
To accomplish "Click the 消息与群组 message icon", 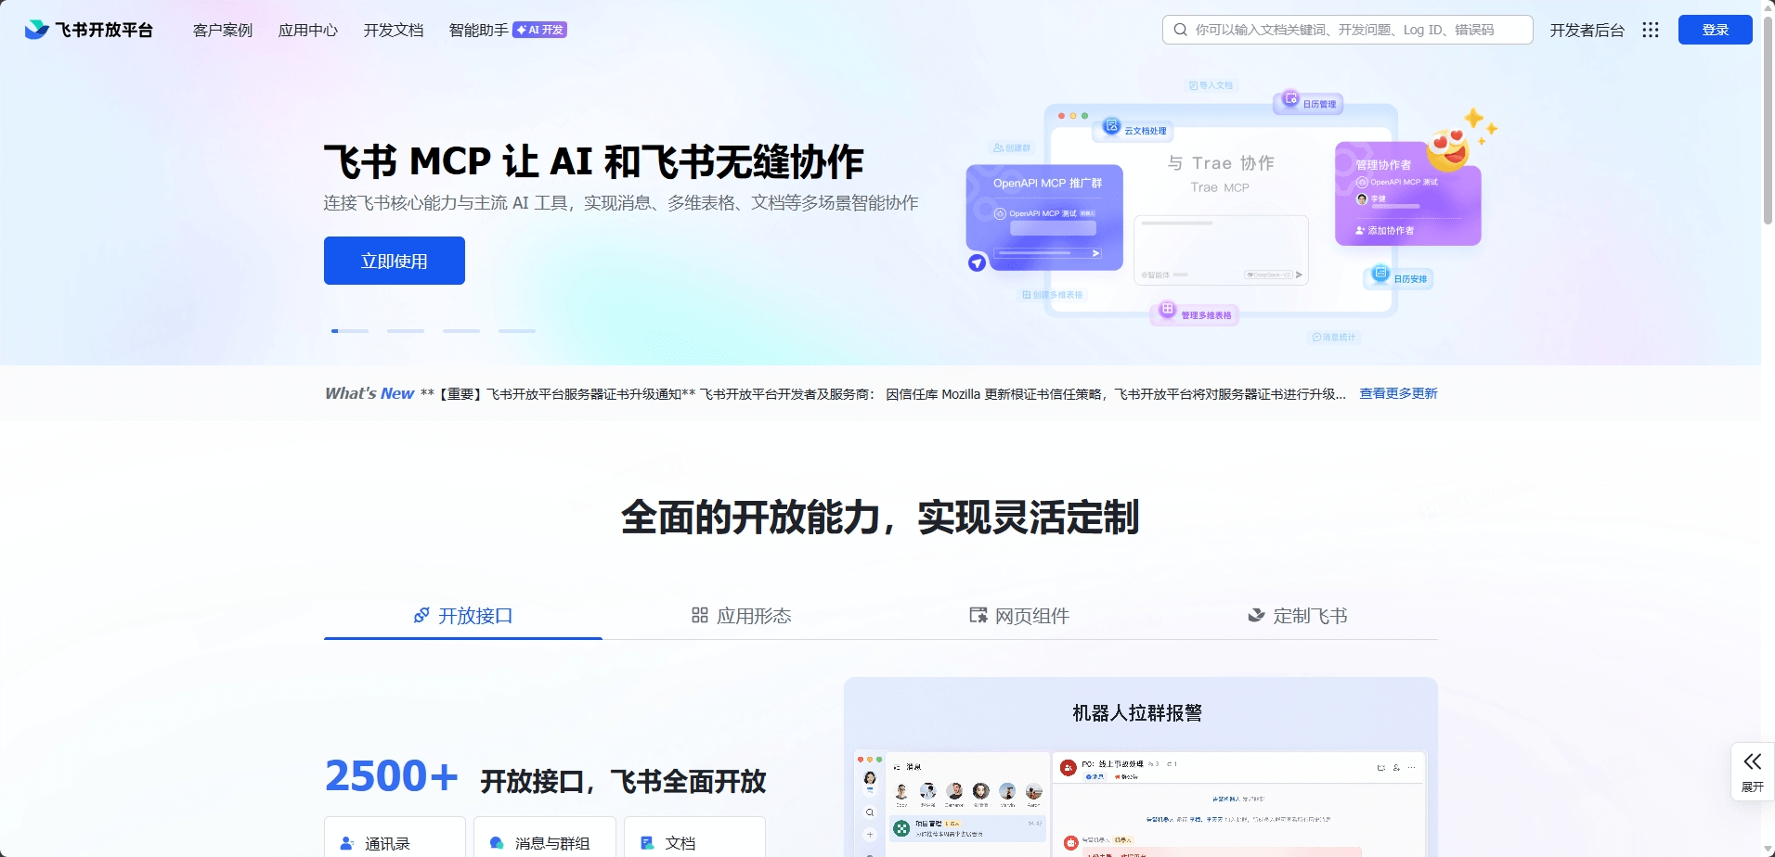I will (x=496, y=843).
